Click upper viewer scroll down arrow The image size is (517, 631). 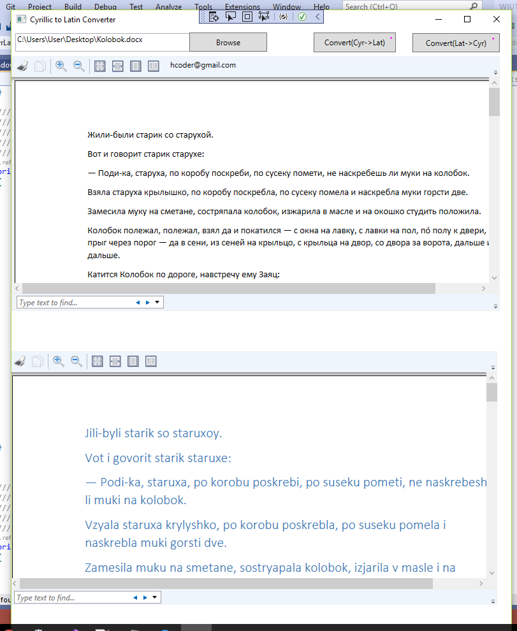[x=494, y=278]
